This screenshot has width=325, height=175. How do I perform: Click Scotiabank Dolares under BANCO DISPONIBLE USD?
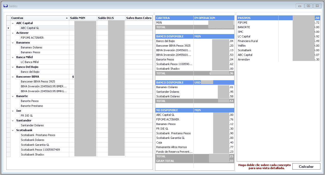click(x=195, y=96)
